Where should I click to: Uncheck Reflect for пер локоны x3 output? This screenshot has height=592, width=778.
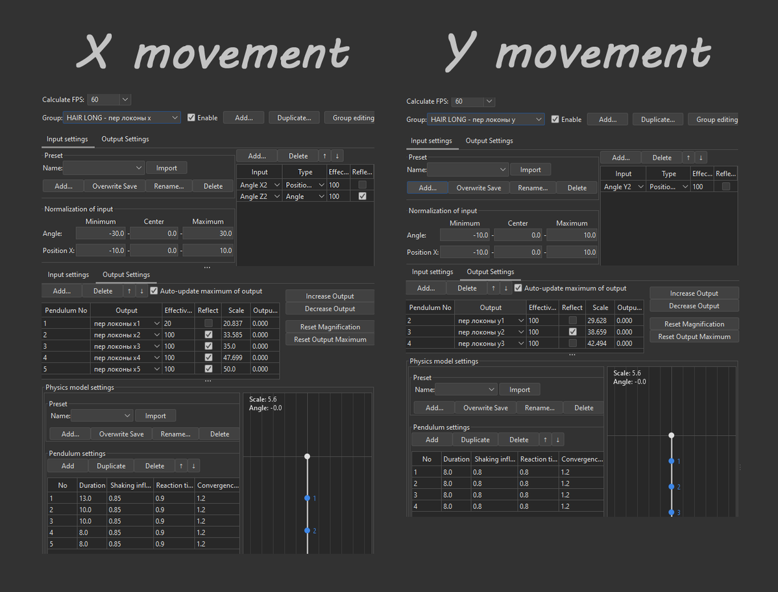tap(208, 346)
